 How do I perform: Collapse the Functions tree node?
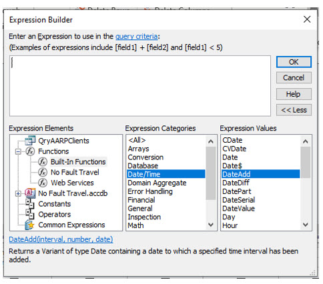tap(18, 151)
